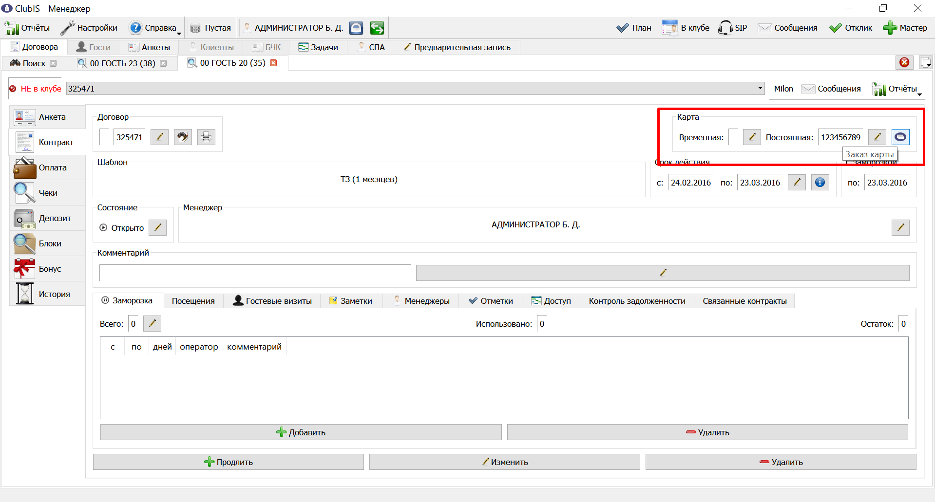Toggle the checkbox next to contract number 325471
This screenshot has width=935, height=502.
click(x=104, y=137)
